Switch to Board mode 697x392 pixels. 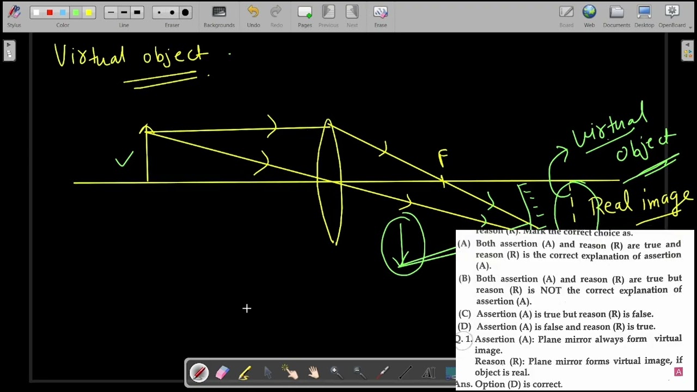pos(566,16)
